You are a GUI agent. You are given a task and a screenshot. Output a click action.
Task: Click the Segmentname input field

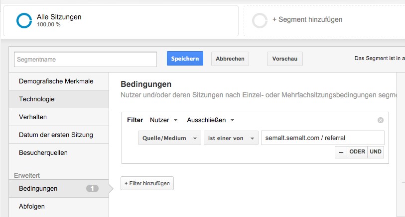(x=86, y=59)
